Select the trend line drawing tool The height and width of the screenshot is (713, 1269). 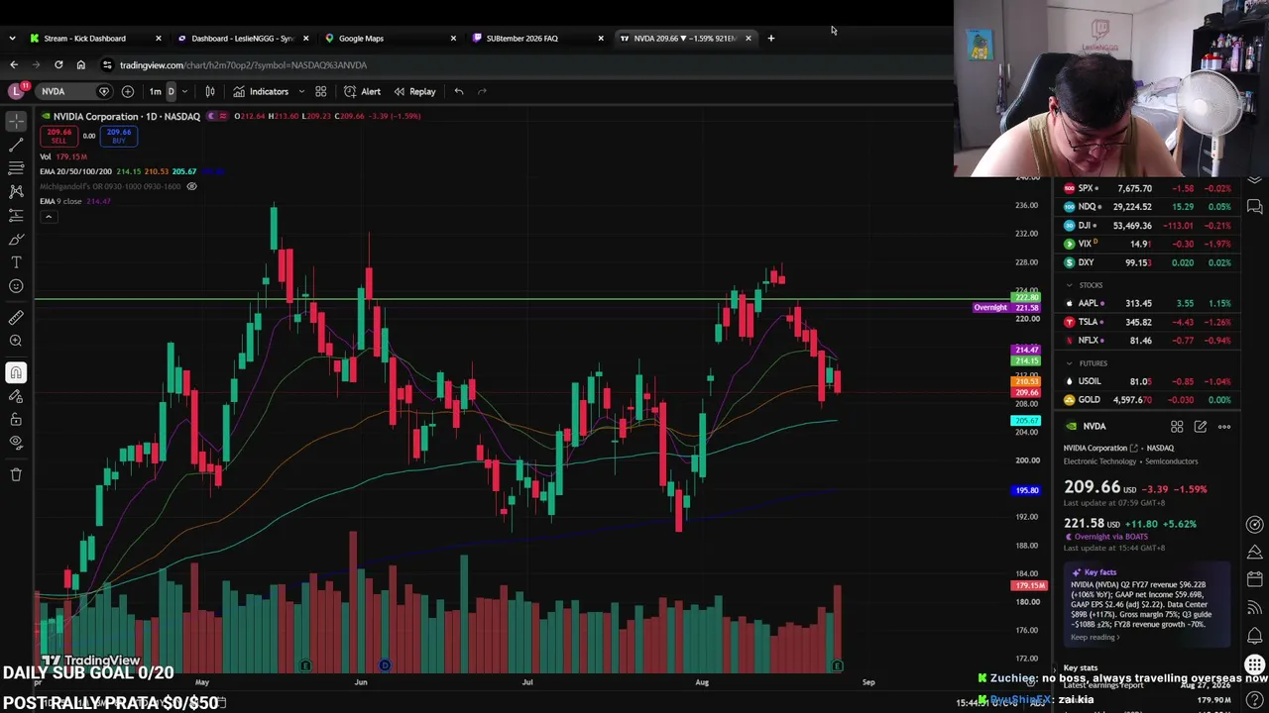pyautogui.click(x=16, y=144)
